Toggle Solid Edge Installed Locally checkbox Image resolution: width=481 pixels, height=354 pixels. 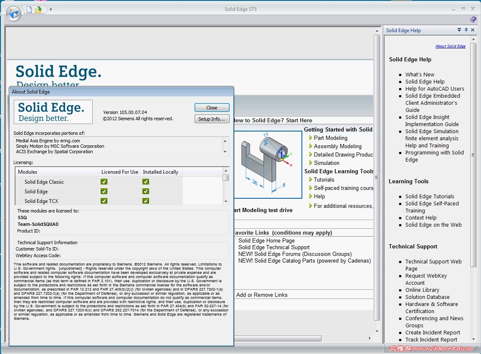pos(146,191)
